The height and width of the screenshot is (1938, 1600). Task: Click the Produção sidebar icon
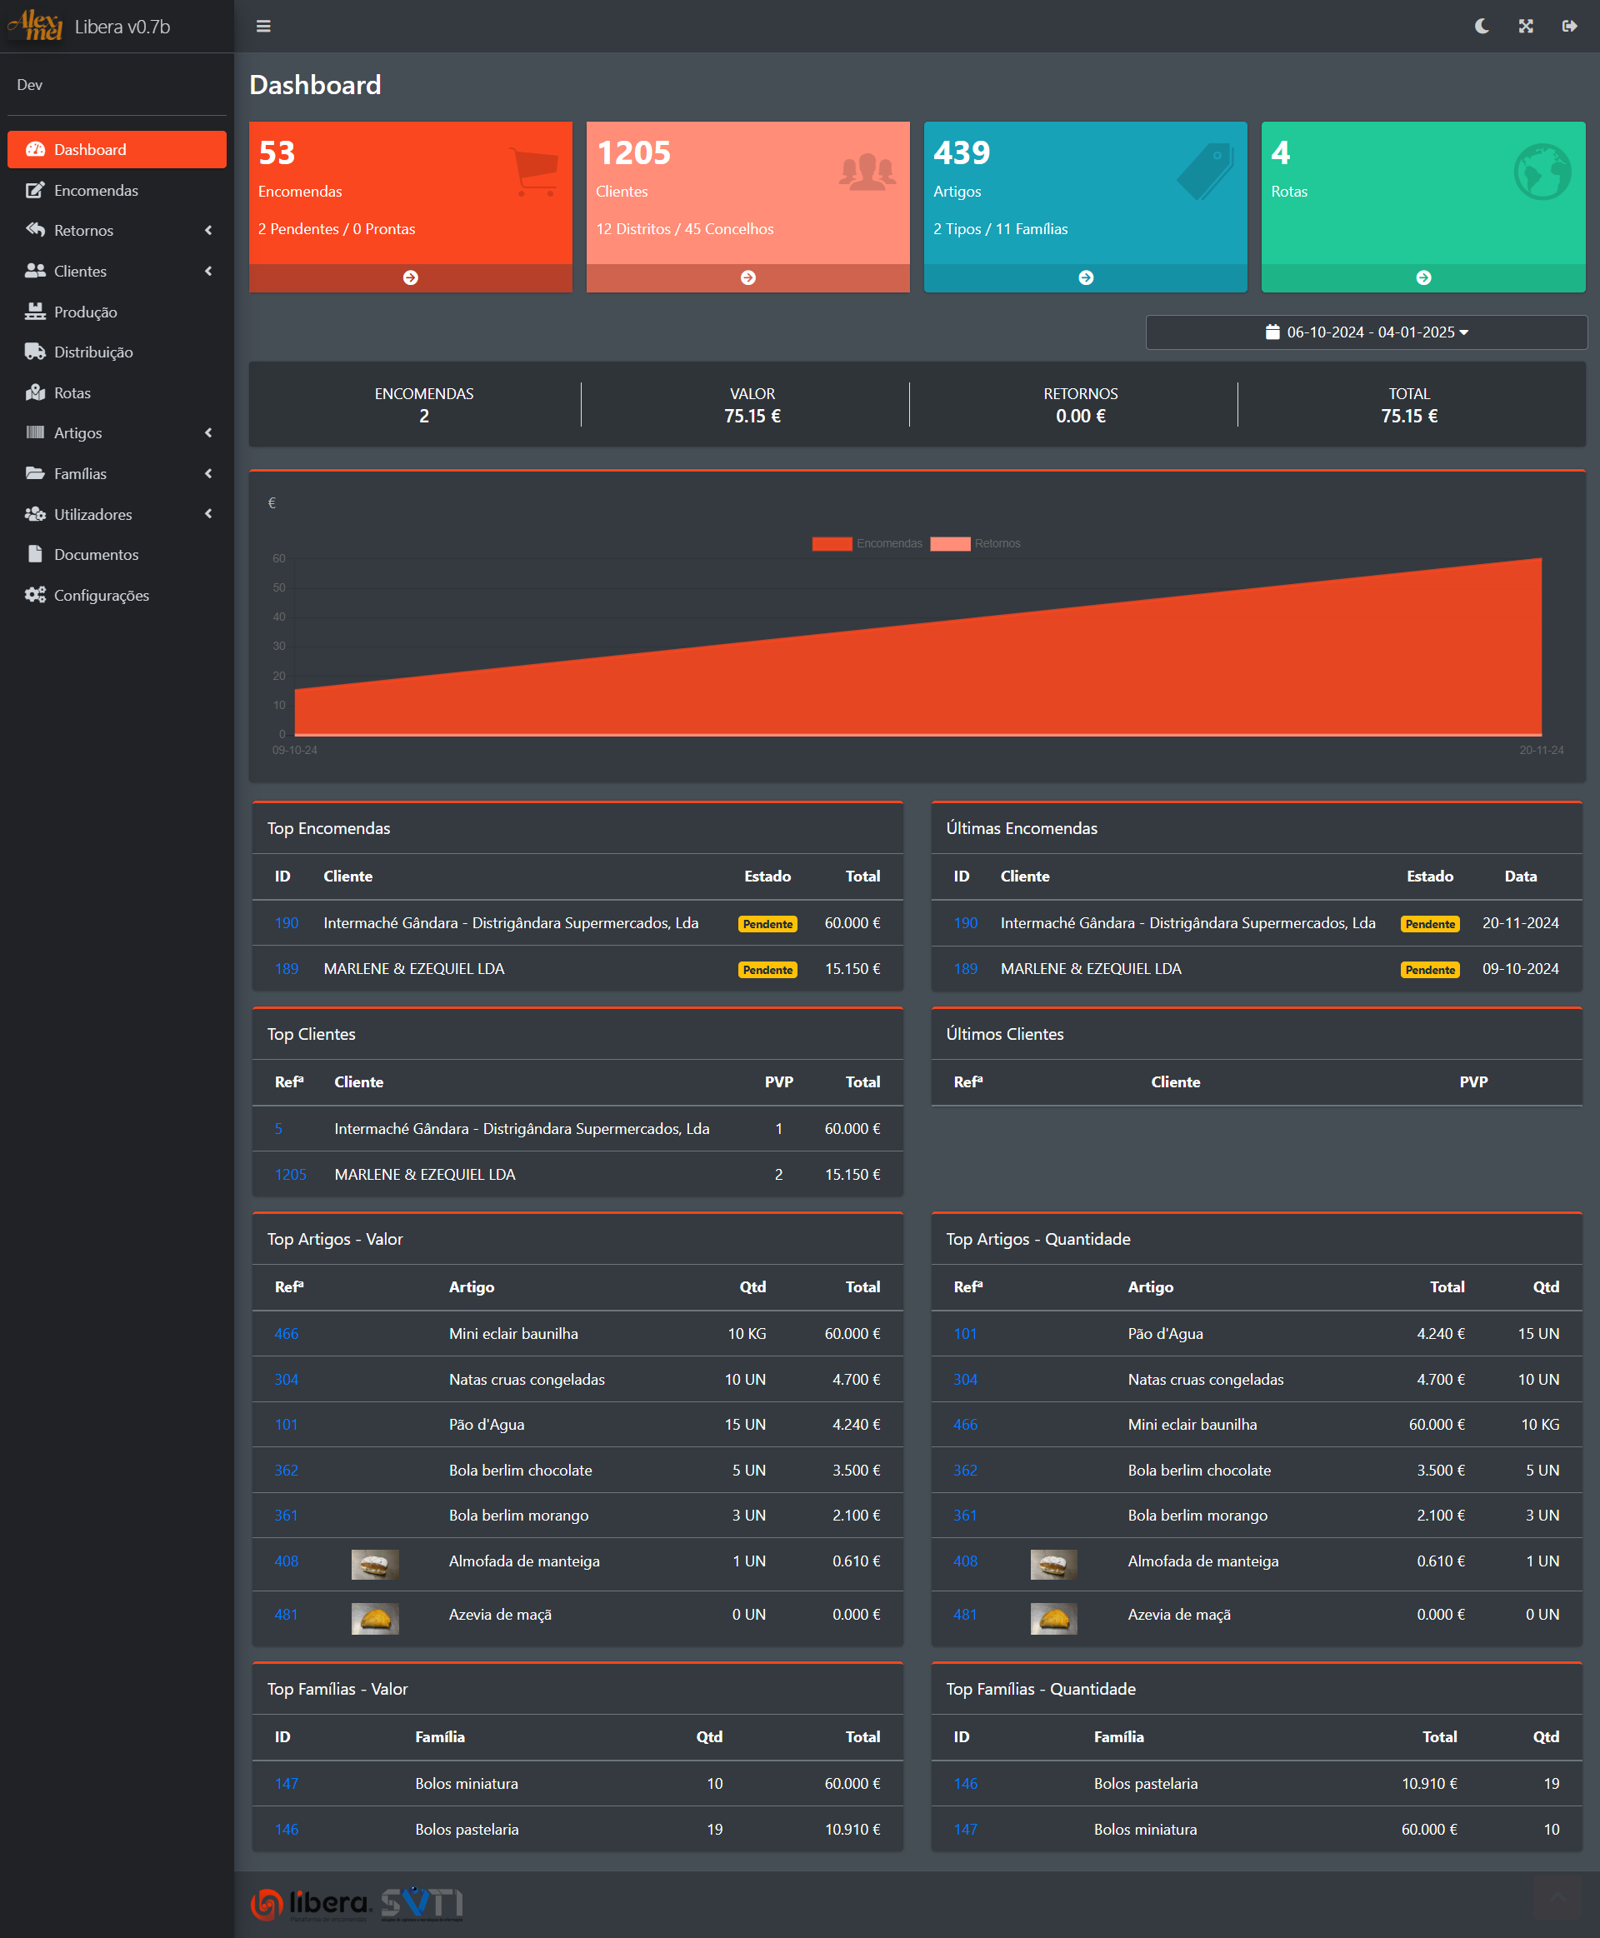pyautogui.click(x=35, y=312)
